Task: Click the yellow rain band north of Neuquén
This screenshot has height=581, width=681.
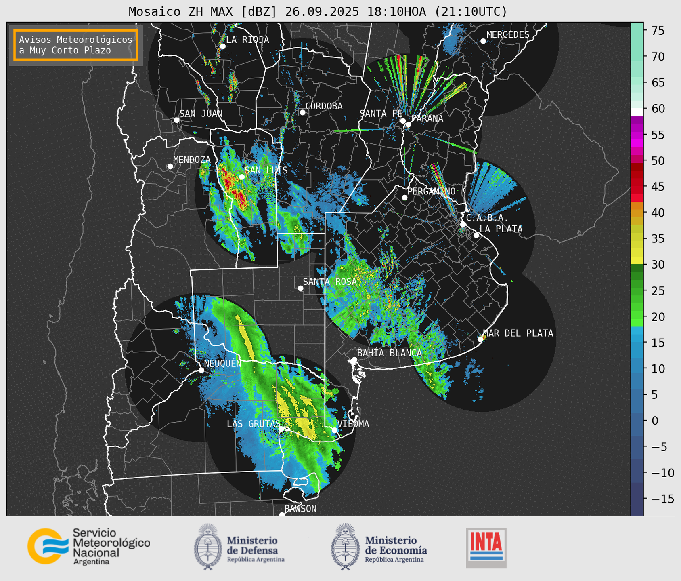Action: pos(245,338)
